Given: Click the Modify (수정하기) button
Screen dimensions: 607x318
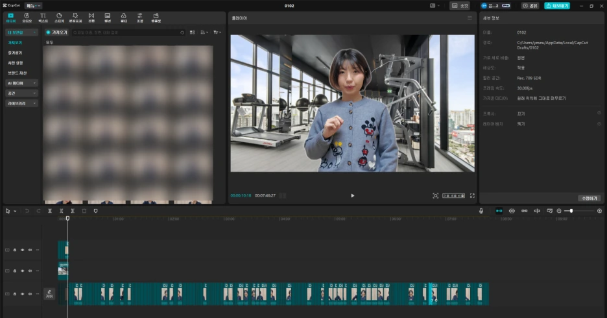Looking at the screenshot, I should pos(589,199).
